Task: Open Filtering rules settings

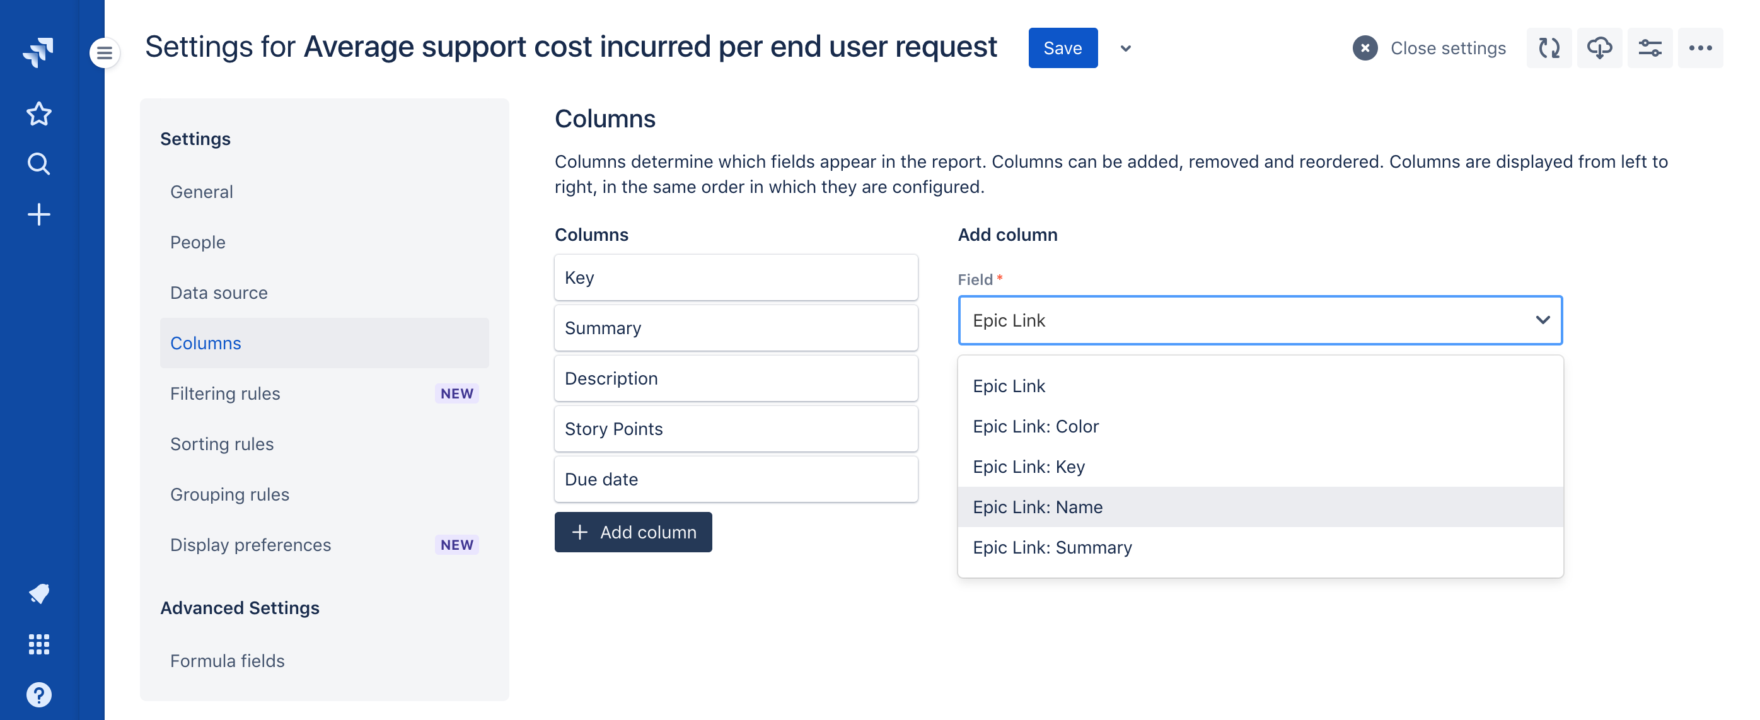Action: pos(324,393)
